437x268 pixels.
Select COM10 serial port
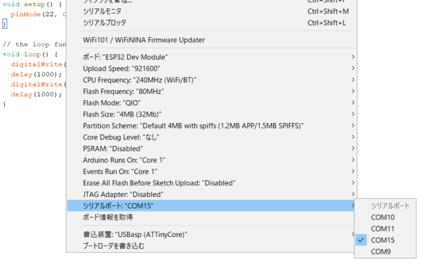click(x=382, y=217)
